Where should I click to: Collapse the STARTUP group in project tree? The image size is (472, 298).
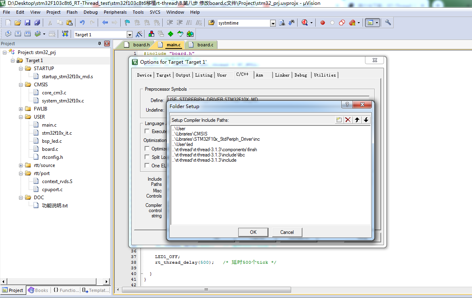coord(21,69)
